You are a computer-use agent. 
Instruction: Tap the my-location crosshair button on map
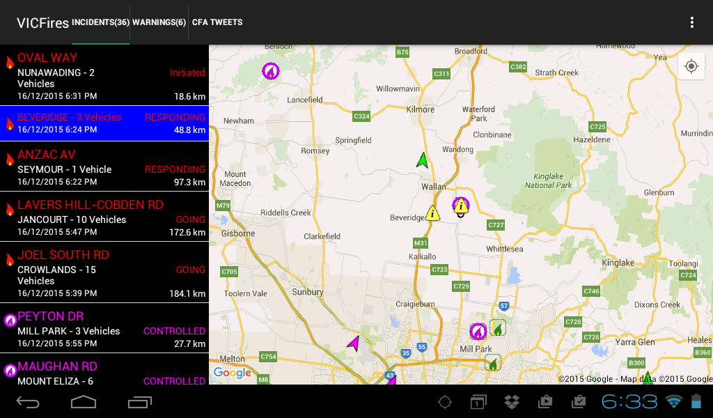[x=691, y=66]
